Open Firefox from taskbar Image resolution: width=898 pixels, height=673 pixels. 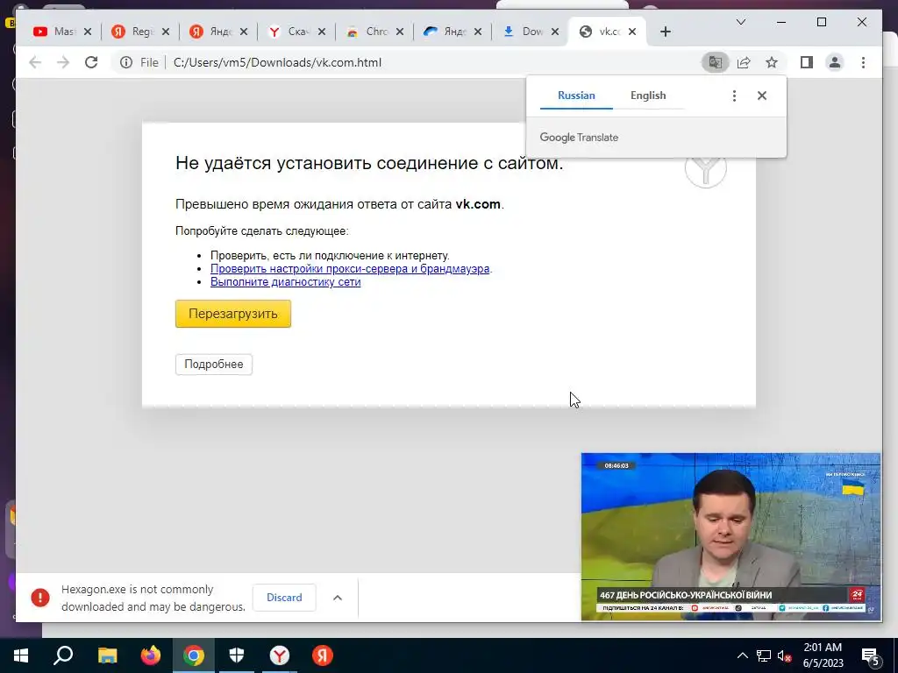coord(151,655)
